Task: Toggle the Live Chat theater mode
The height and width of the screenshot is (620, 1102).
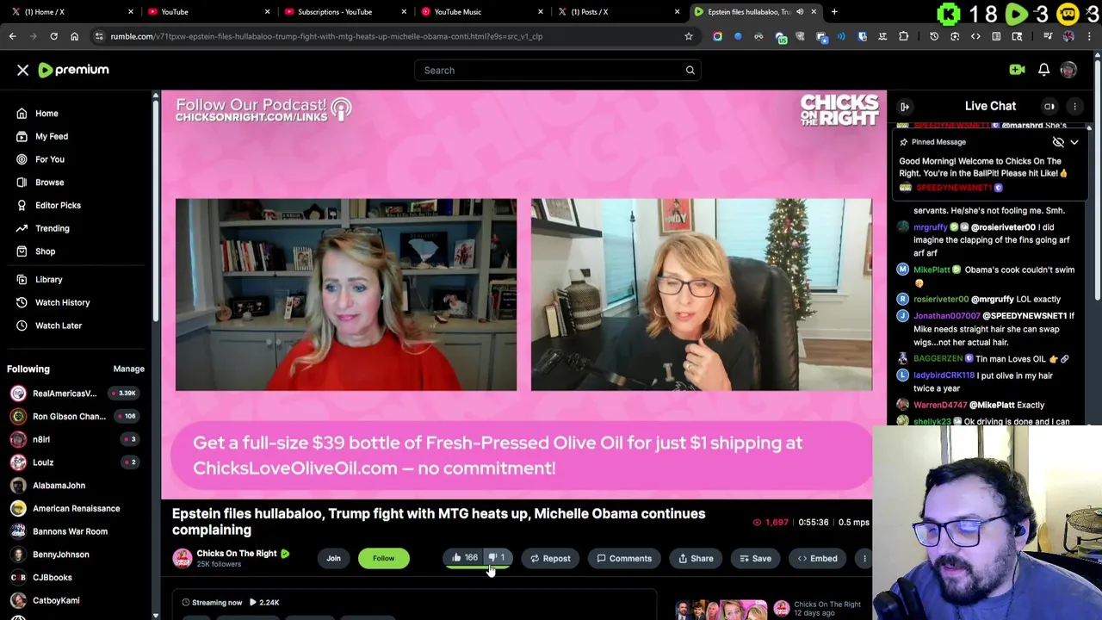Action: (1049, 106)
